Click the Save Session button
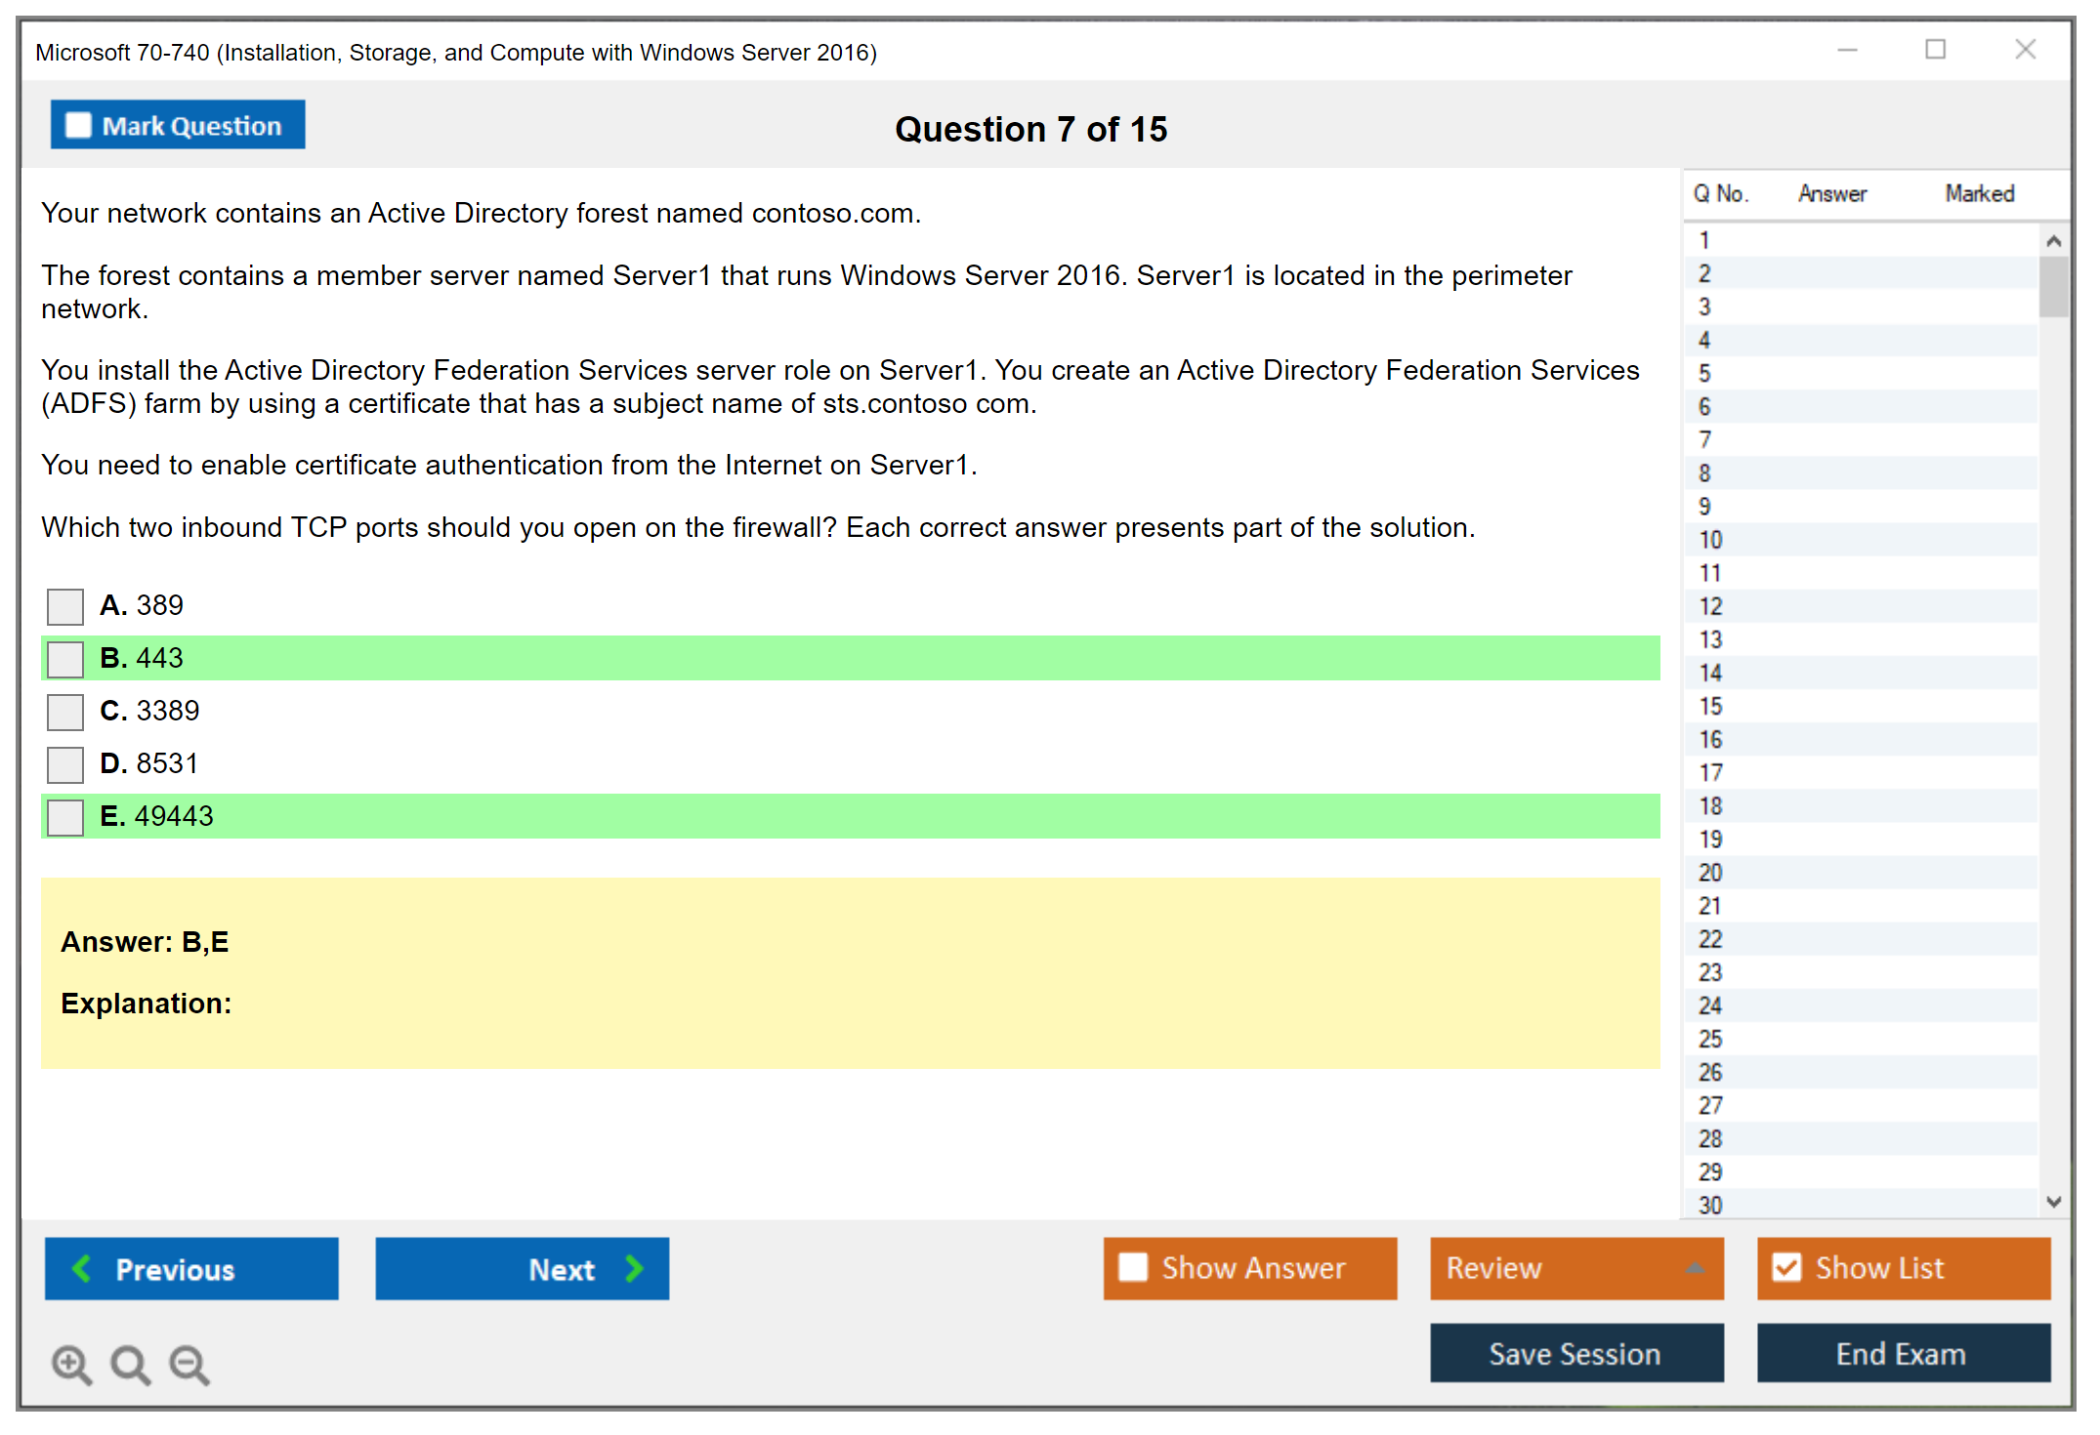Image resolution: width=2100 pixels, height=1435 pixels. 1575,1354
